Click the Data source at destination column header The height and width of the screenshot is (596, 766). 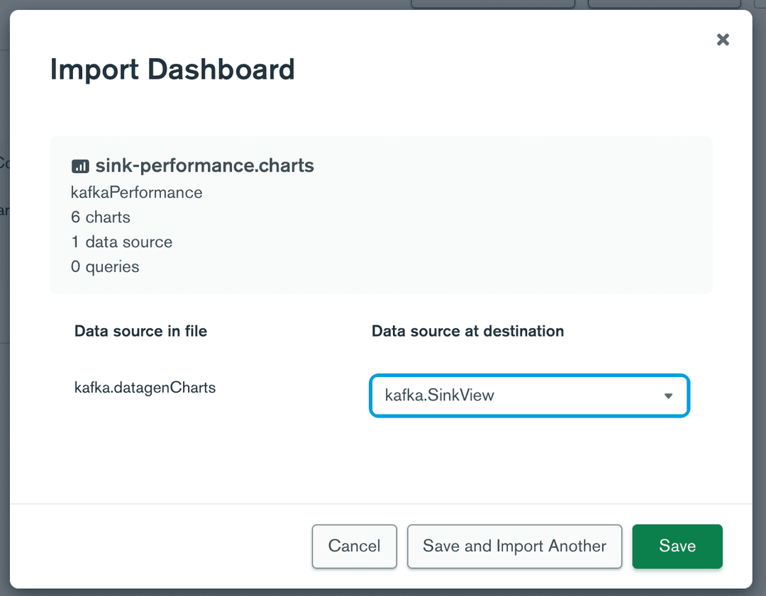[x=467, y=331]
